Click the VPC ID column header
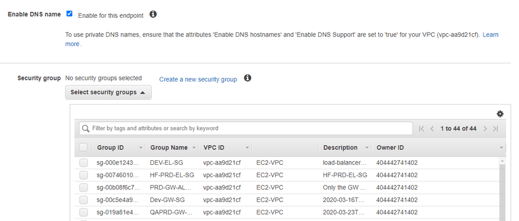Image resolution: width=519 pixels, height=221 pixels. click(214, 148)
